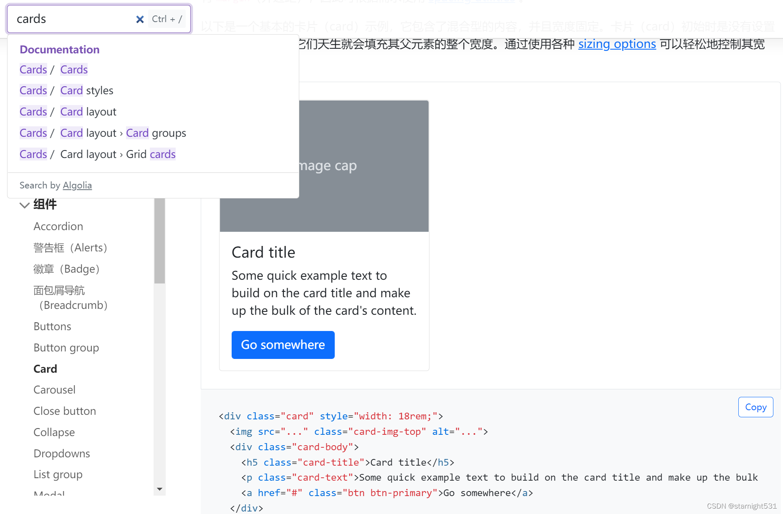This screenshot has height=514, width=783.
Task: Click the card-img-top img code line
Action: [359, 431]
